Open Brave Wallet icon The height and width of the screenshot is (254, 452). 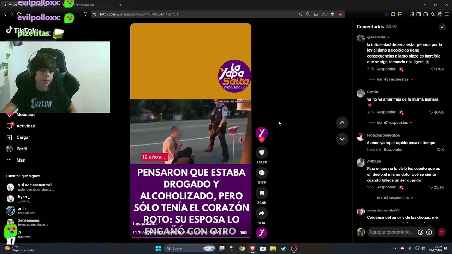[x=426, y=14]
